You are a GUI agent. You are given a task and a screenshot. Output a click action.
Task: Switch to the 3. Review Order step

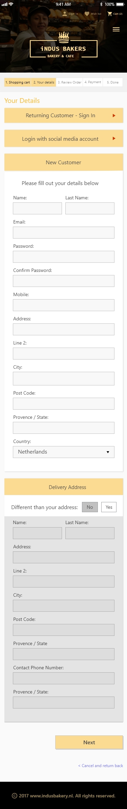pyautogui.click(x=69, y=82)
